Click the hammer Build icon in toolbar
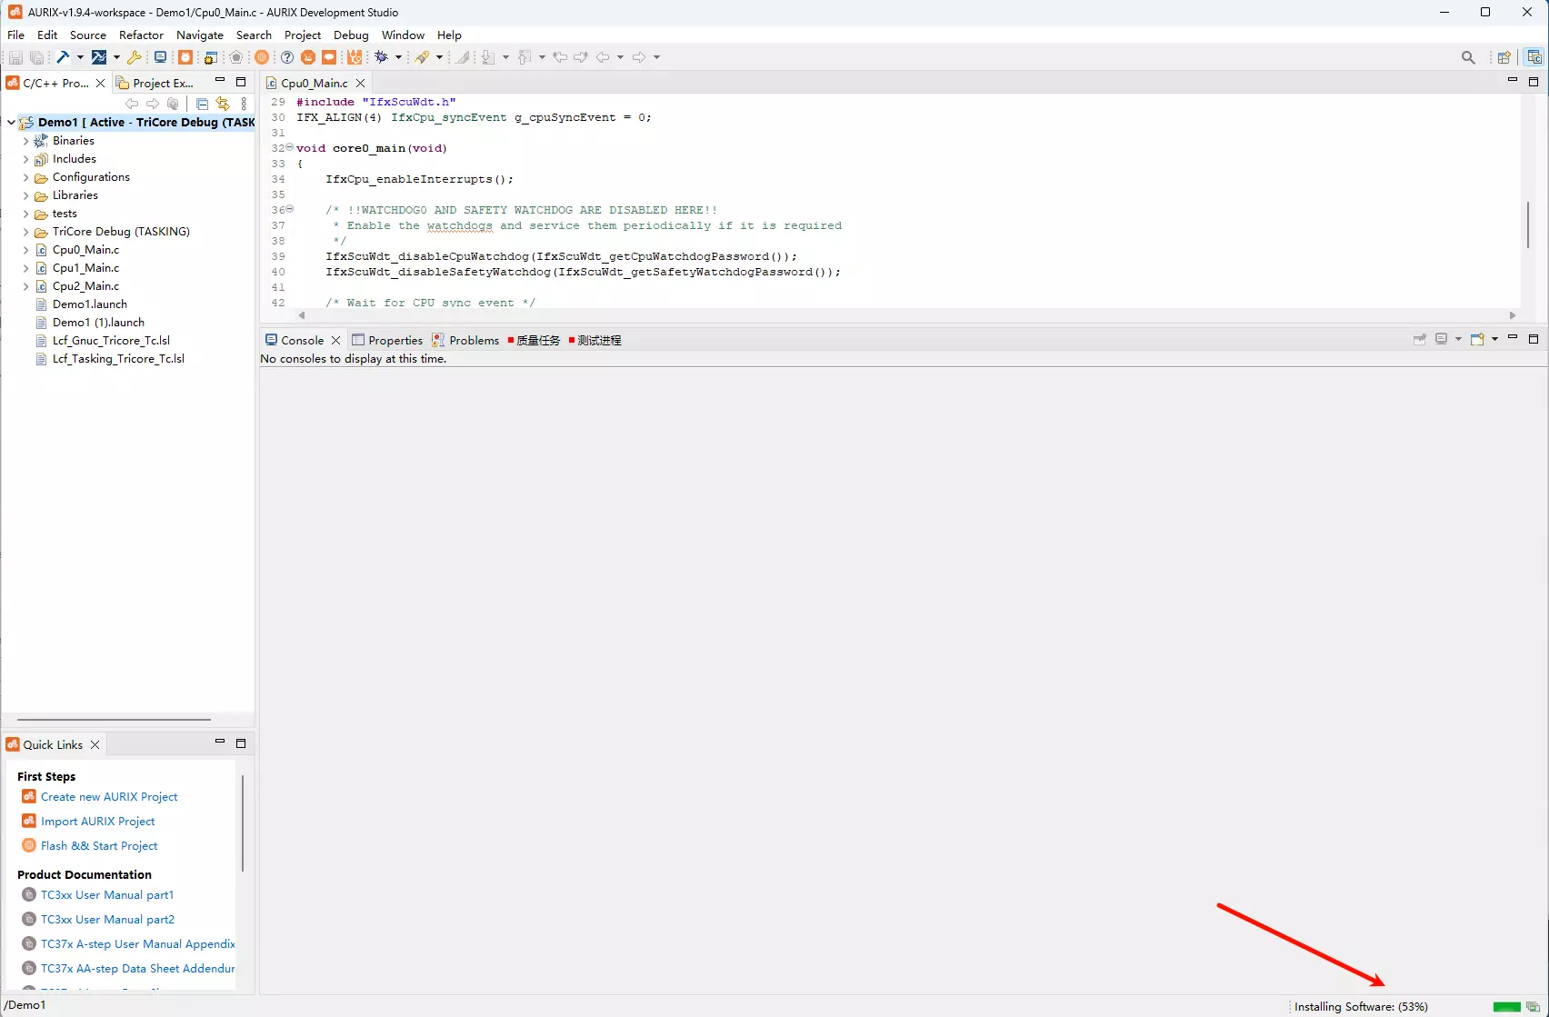The height and width of the screenshot is (1017, 1549). pos(63,57)
